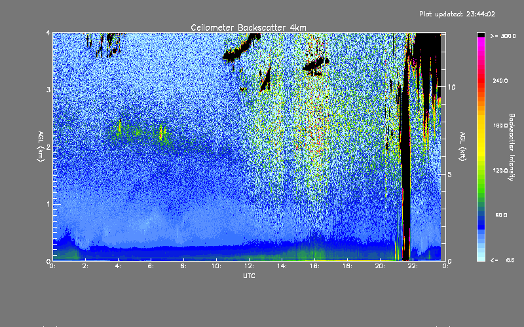Pick the magenta segment of the colorbar
This screenshot has height=327, width=524.
(x=481, y=43)
